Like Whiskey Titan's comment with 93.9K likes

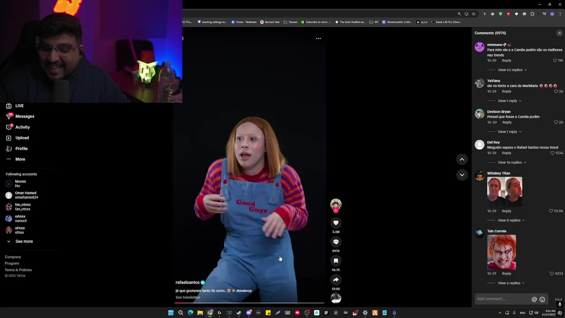pos(551,211)
